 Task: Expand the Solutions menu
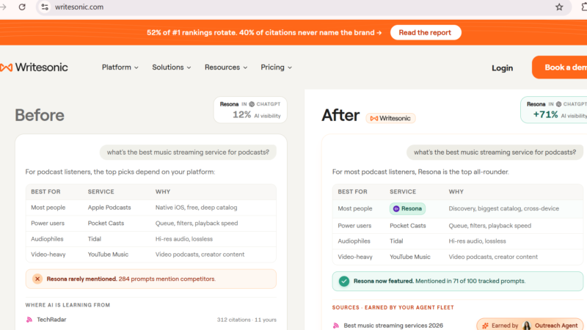click(x=172, y=67)
